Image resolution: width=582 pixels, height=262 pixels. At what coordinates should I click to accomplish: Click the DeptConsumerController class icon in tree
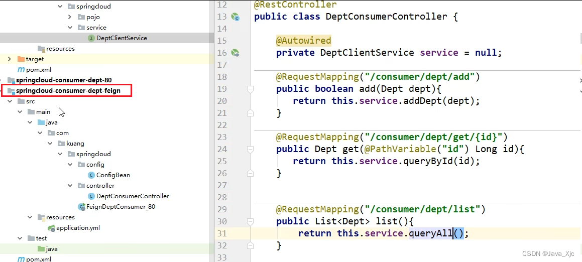click(91, 196)
